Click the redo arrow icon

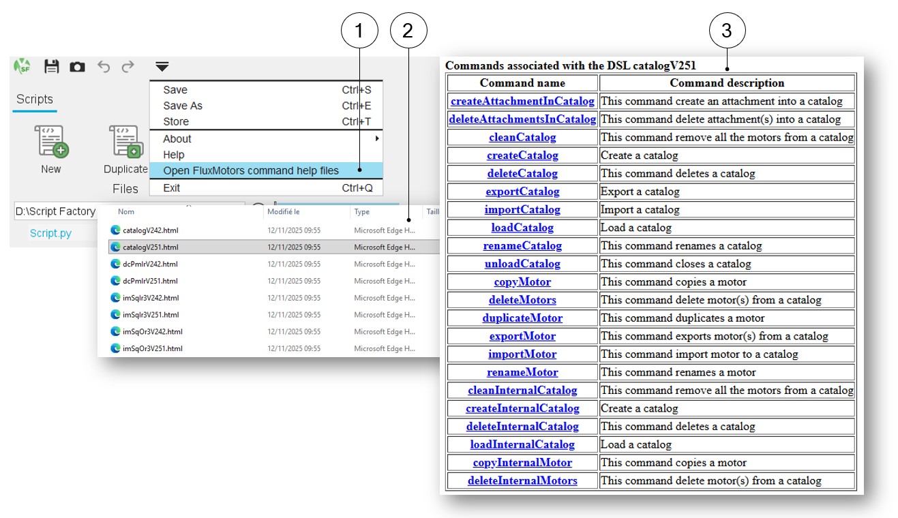[x=128, y=67]
